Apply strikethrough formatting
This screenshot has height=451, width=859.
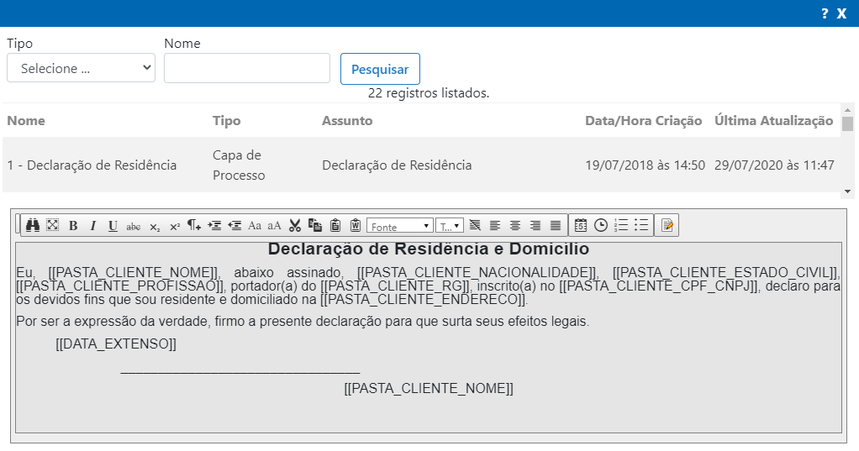coord(134,226)
